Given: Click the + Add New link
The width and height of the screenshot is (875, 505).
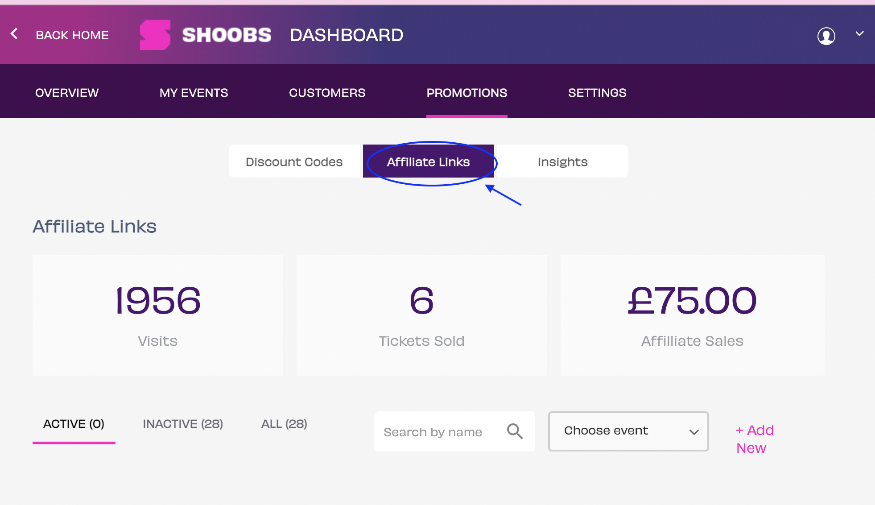Looking at the screenshot, I should (x=754, y=439).
